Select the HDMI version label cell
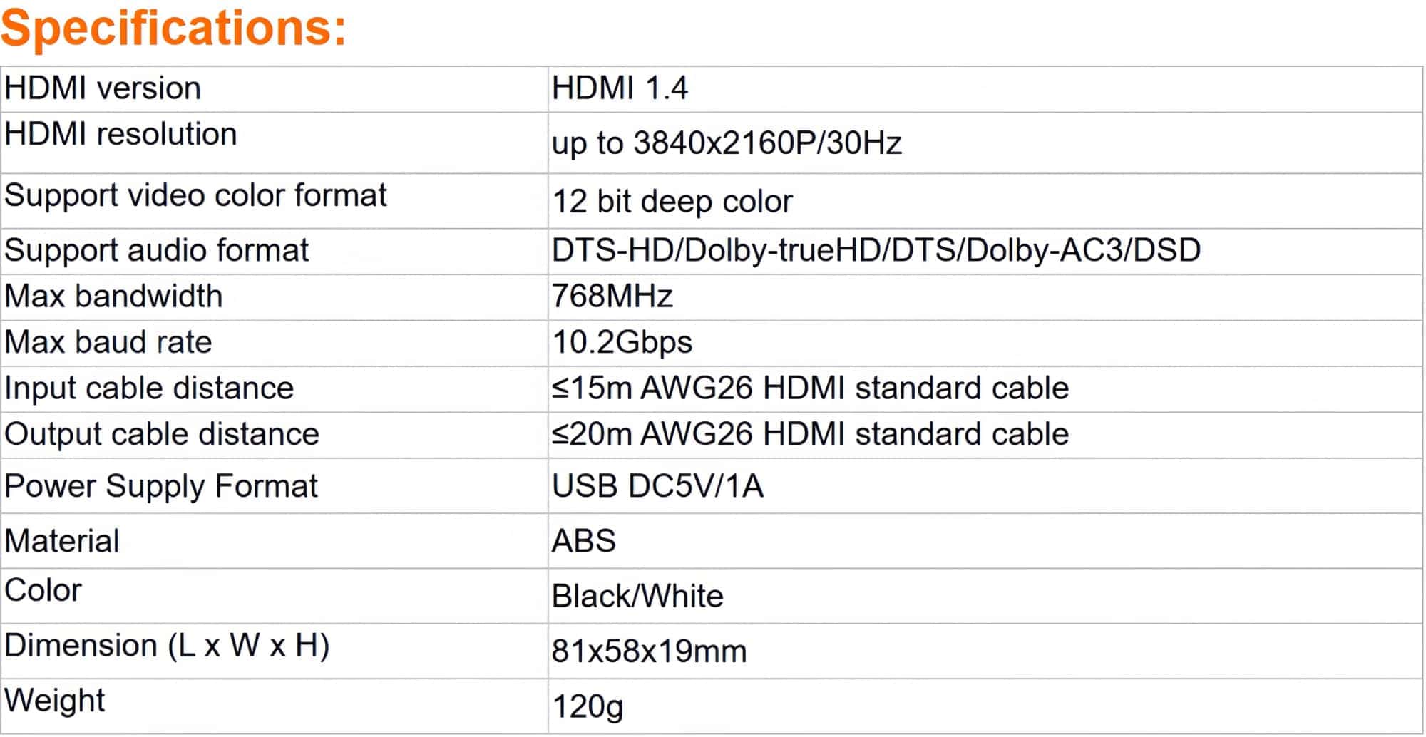This screenshot has height=737, width=1426. coord(103,88)
